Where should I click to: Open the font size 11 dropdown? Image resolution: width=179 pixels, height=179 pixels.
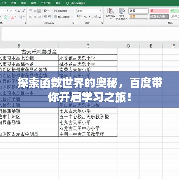[x=15, y=11]
